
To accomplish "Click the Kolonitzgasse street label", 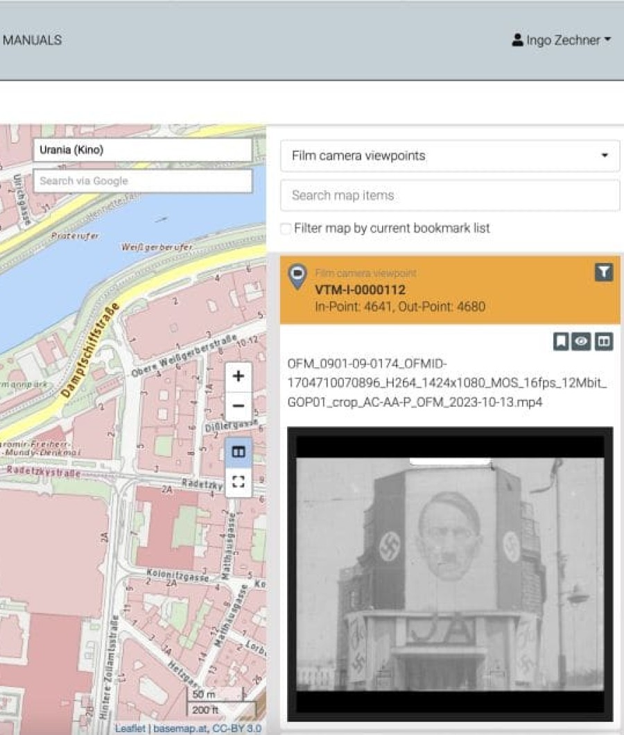I will [177, 575].
